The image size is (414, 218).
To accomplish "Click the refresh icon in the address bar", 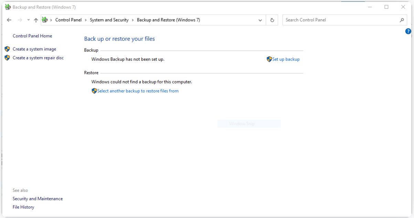I will click(x=272, y=20).
